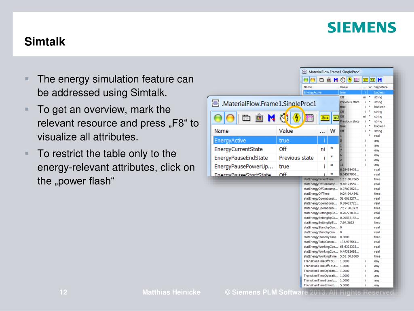Click the Name column header in the enlarged window
Viewport: 414px width, 311px height.
[221, 131]
